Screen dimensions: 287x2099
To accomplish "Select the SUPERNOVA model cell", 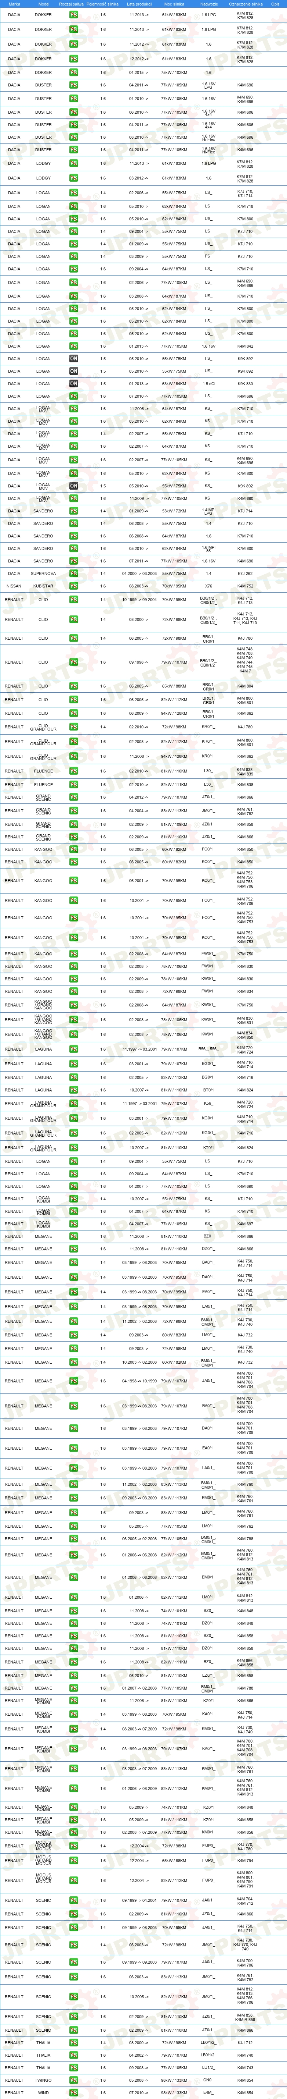I will click(x=43, y=573).
